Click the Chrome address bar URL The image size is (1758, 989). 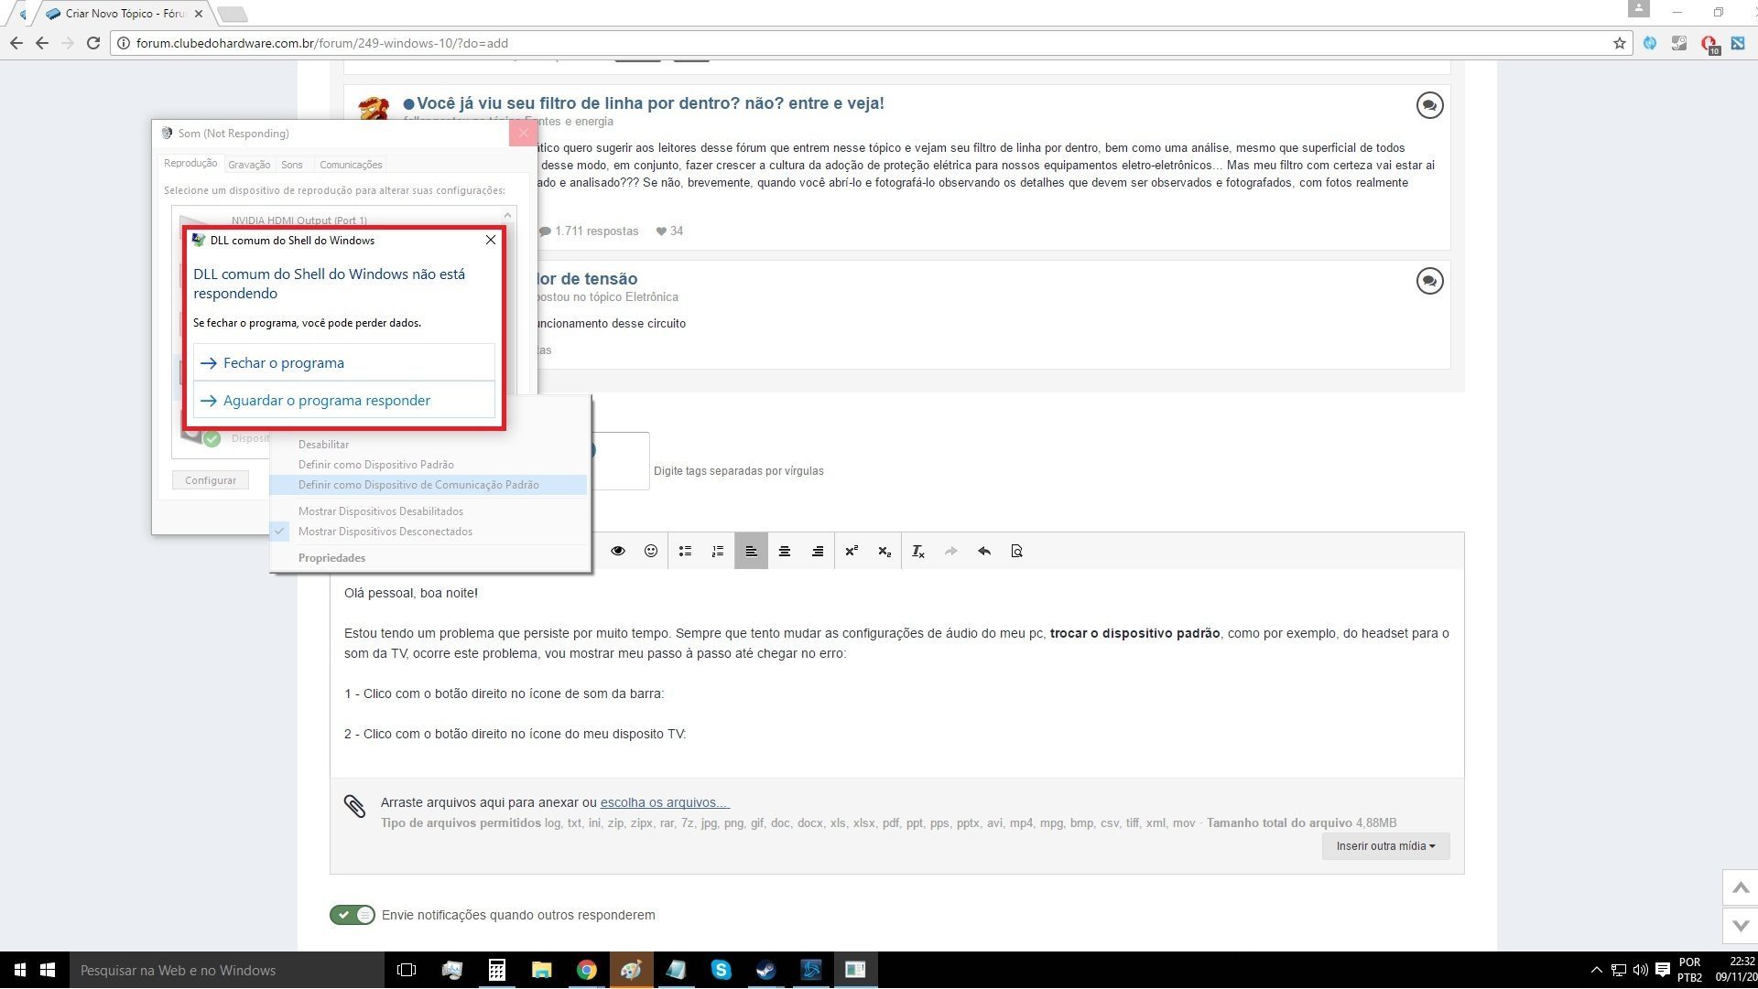click(322, 43)
